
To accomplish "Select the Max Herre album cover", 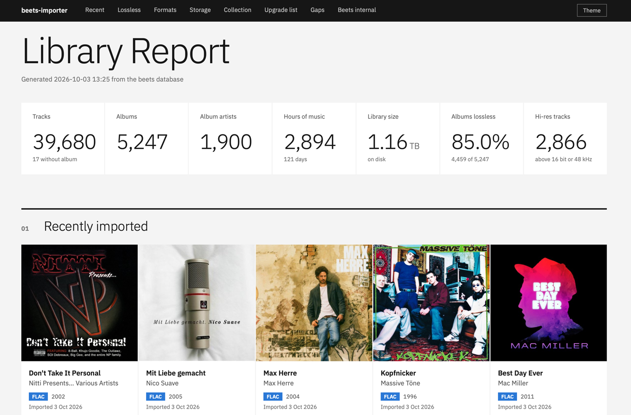I will 314,303.
